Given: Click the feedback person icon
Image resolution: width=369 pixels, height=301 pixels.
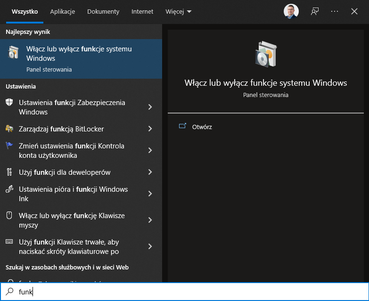Looking at the screenshot, I should (x=315, y=11).
